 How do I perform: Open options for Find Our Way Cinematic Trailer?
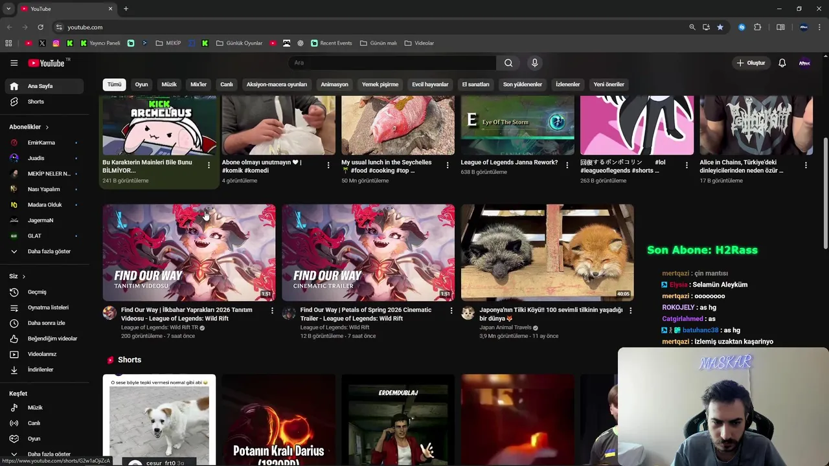pos(451,311)
